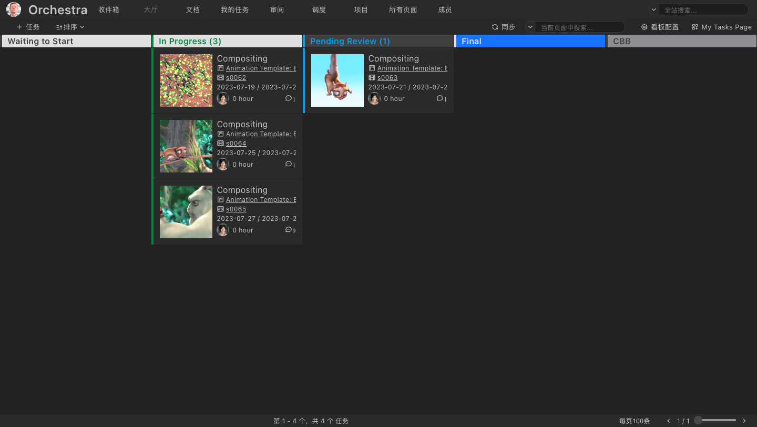The width and height of the screenshot is (757, 427).
Task: Select the CBB column header
Action: coord(682,41)
